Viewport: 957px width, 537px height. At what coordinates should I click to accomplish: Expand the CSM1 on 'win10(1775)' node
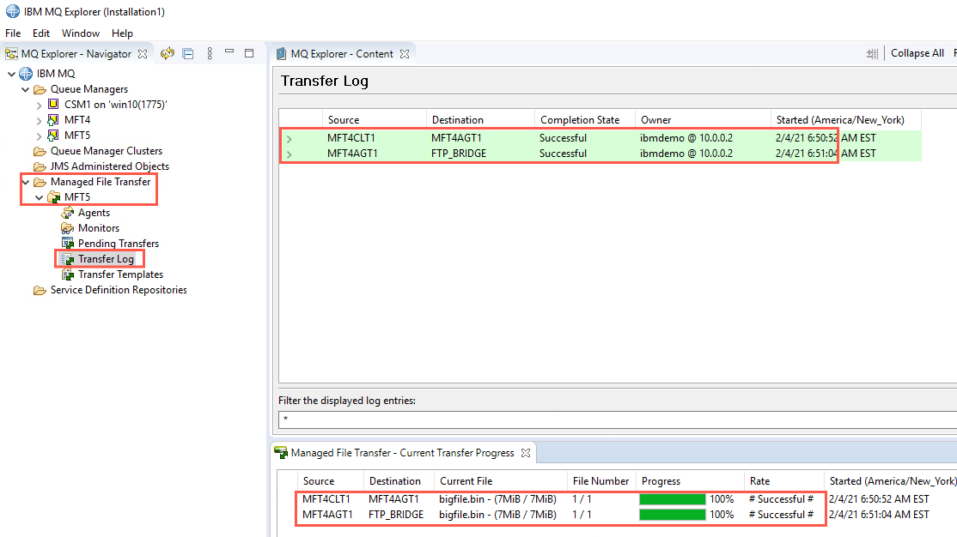pos(39,105)
